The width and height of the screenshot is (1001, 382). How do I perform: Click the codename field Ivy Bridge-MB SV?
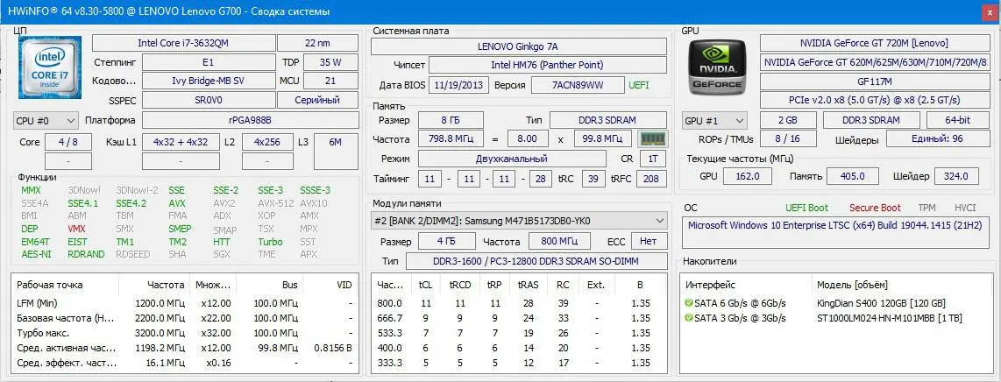coord(208,81)
